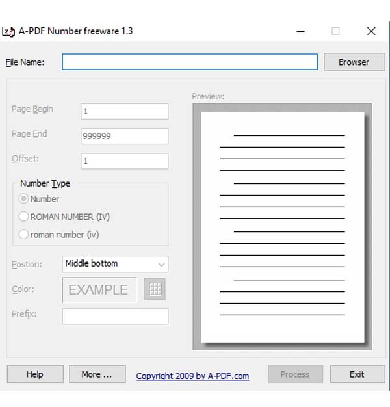Screen dimensions: 390x407
Task: Click the Page End label
Action: tap(29, 134)
